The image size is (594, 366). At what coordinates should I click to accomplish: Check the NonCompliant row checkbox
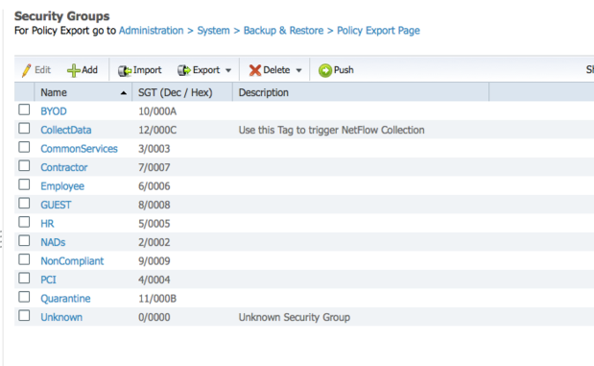(24, 259)
